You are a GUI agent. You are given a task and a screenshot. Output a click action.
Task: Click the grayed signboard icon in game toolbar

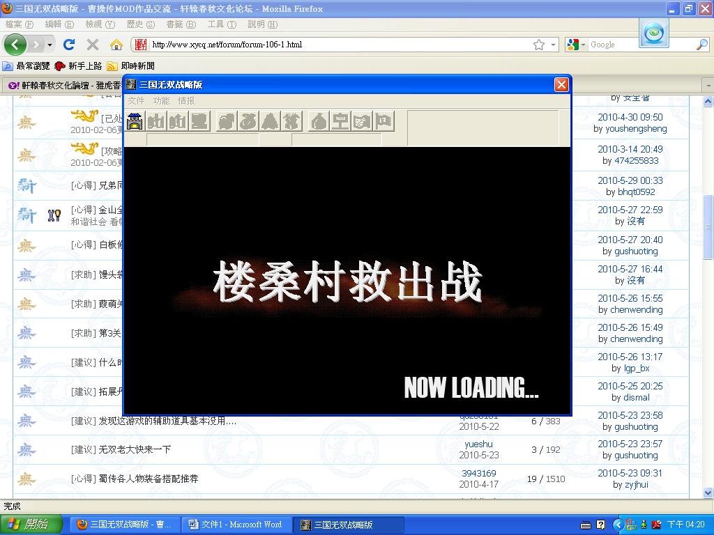click(340, 121)
